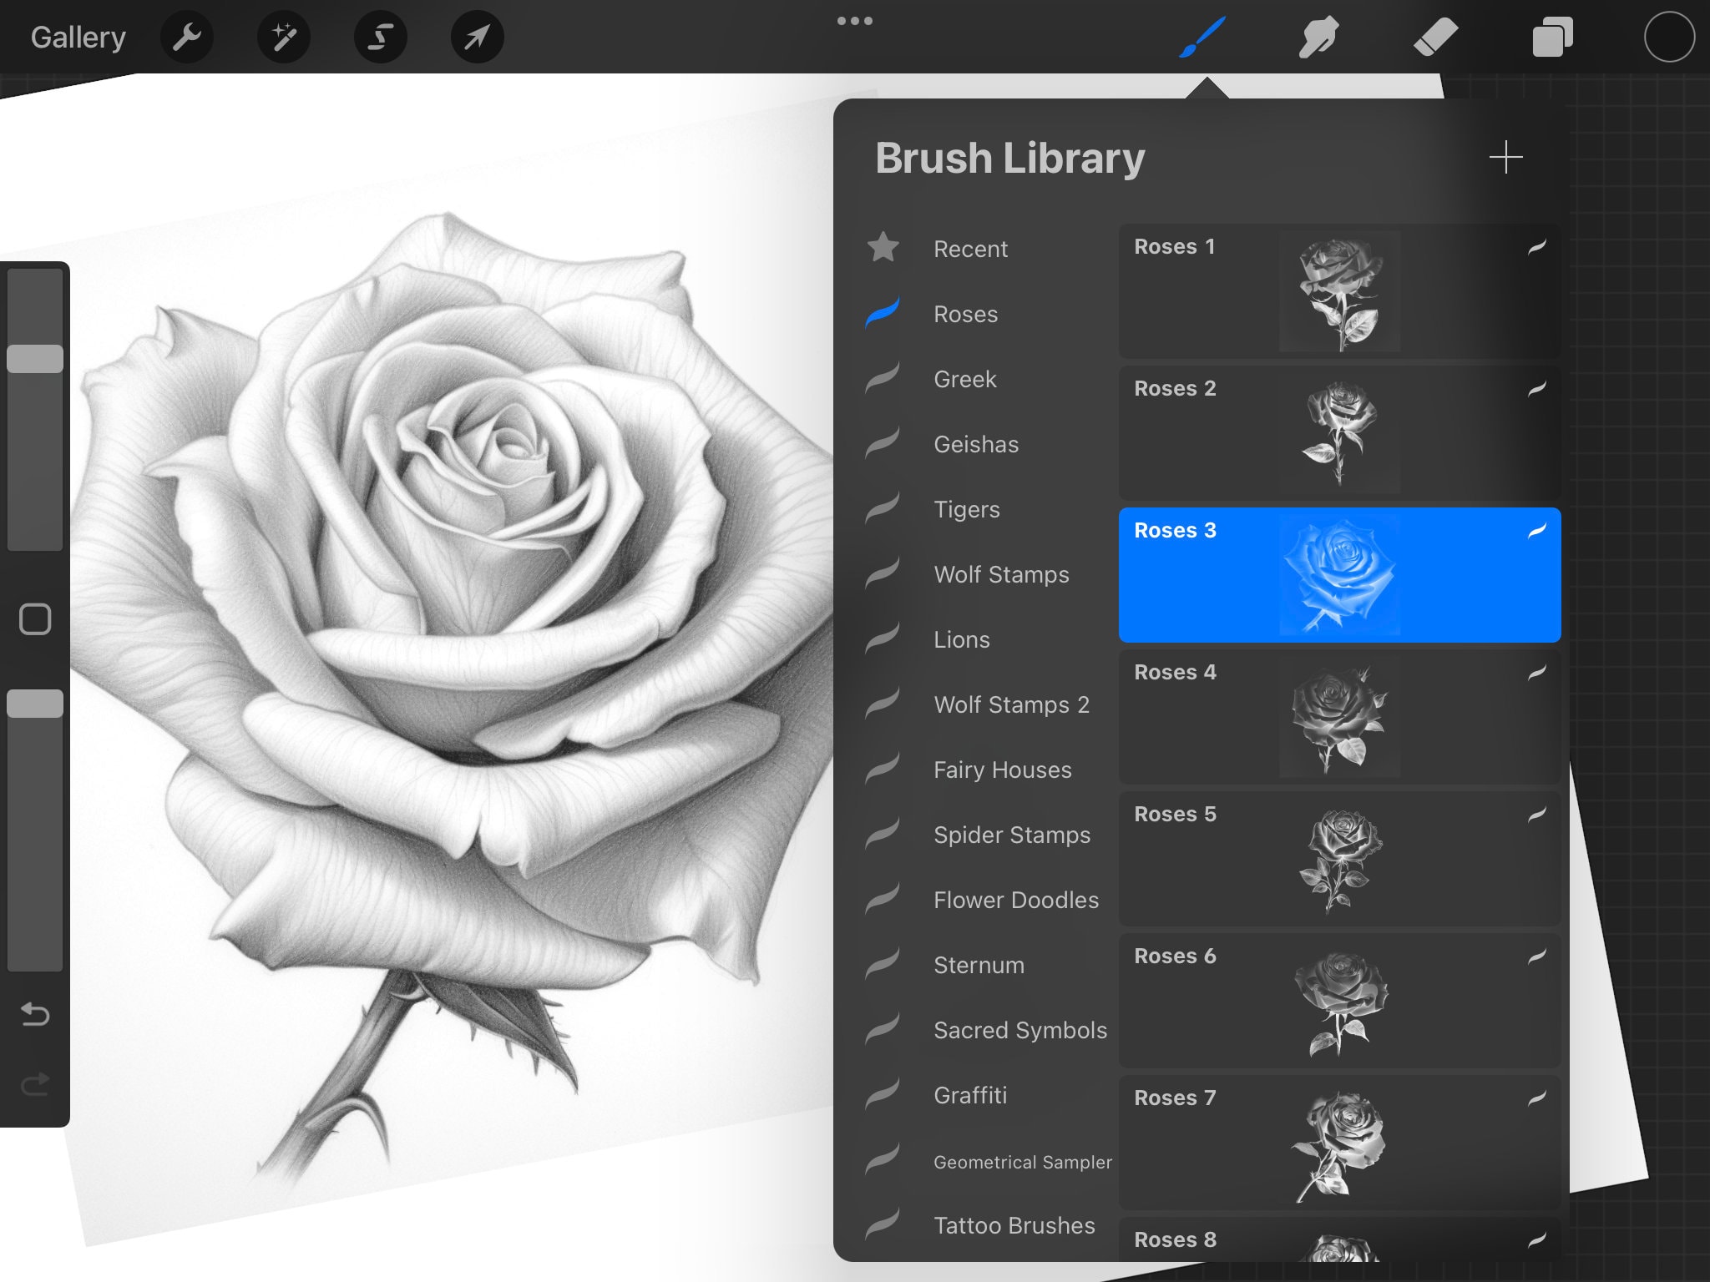Open the Actions wrench menu
Screen dimensions: 1710x1282
coord(187,37)
